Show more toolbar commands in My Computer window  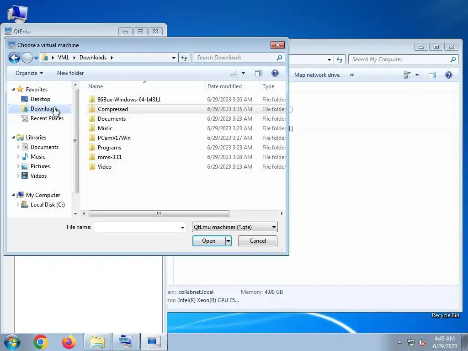(x=351, y=75)
